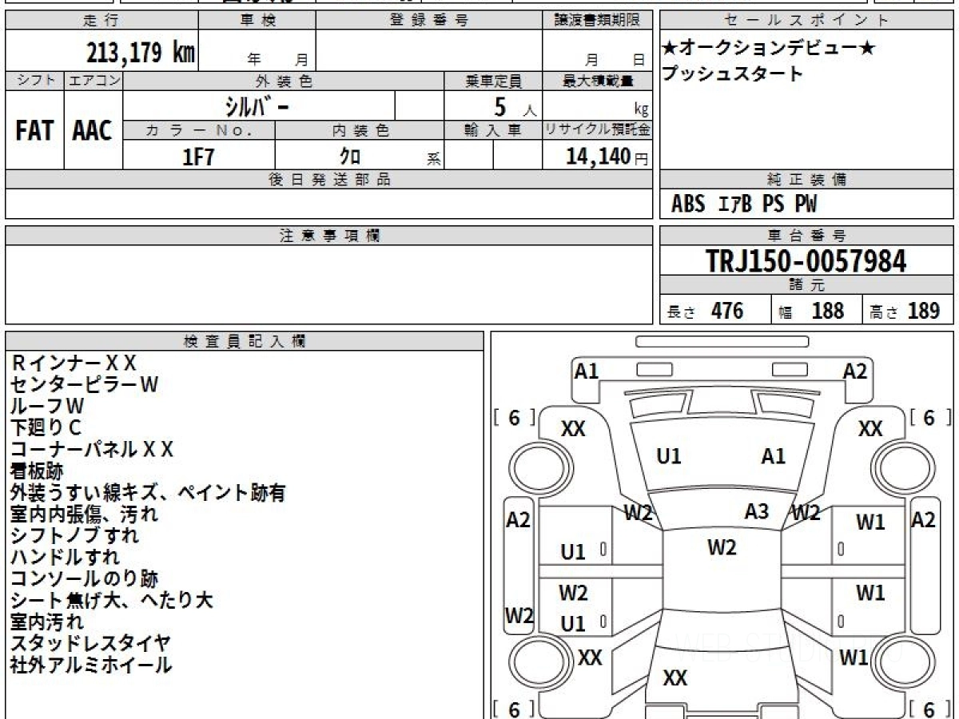Click the 輸入車 header
Screen dimensions: 959x719
(493, 130)
